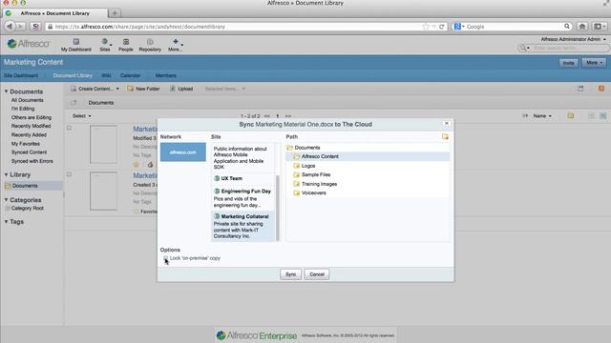The width and height of the screenshot is (611, 343).
Task: Click the Alfresco logo in header
Action: tap(29, 44)
